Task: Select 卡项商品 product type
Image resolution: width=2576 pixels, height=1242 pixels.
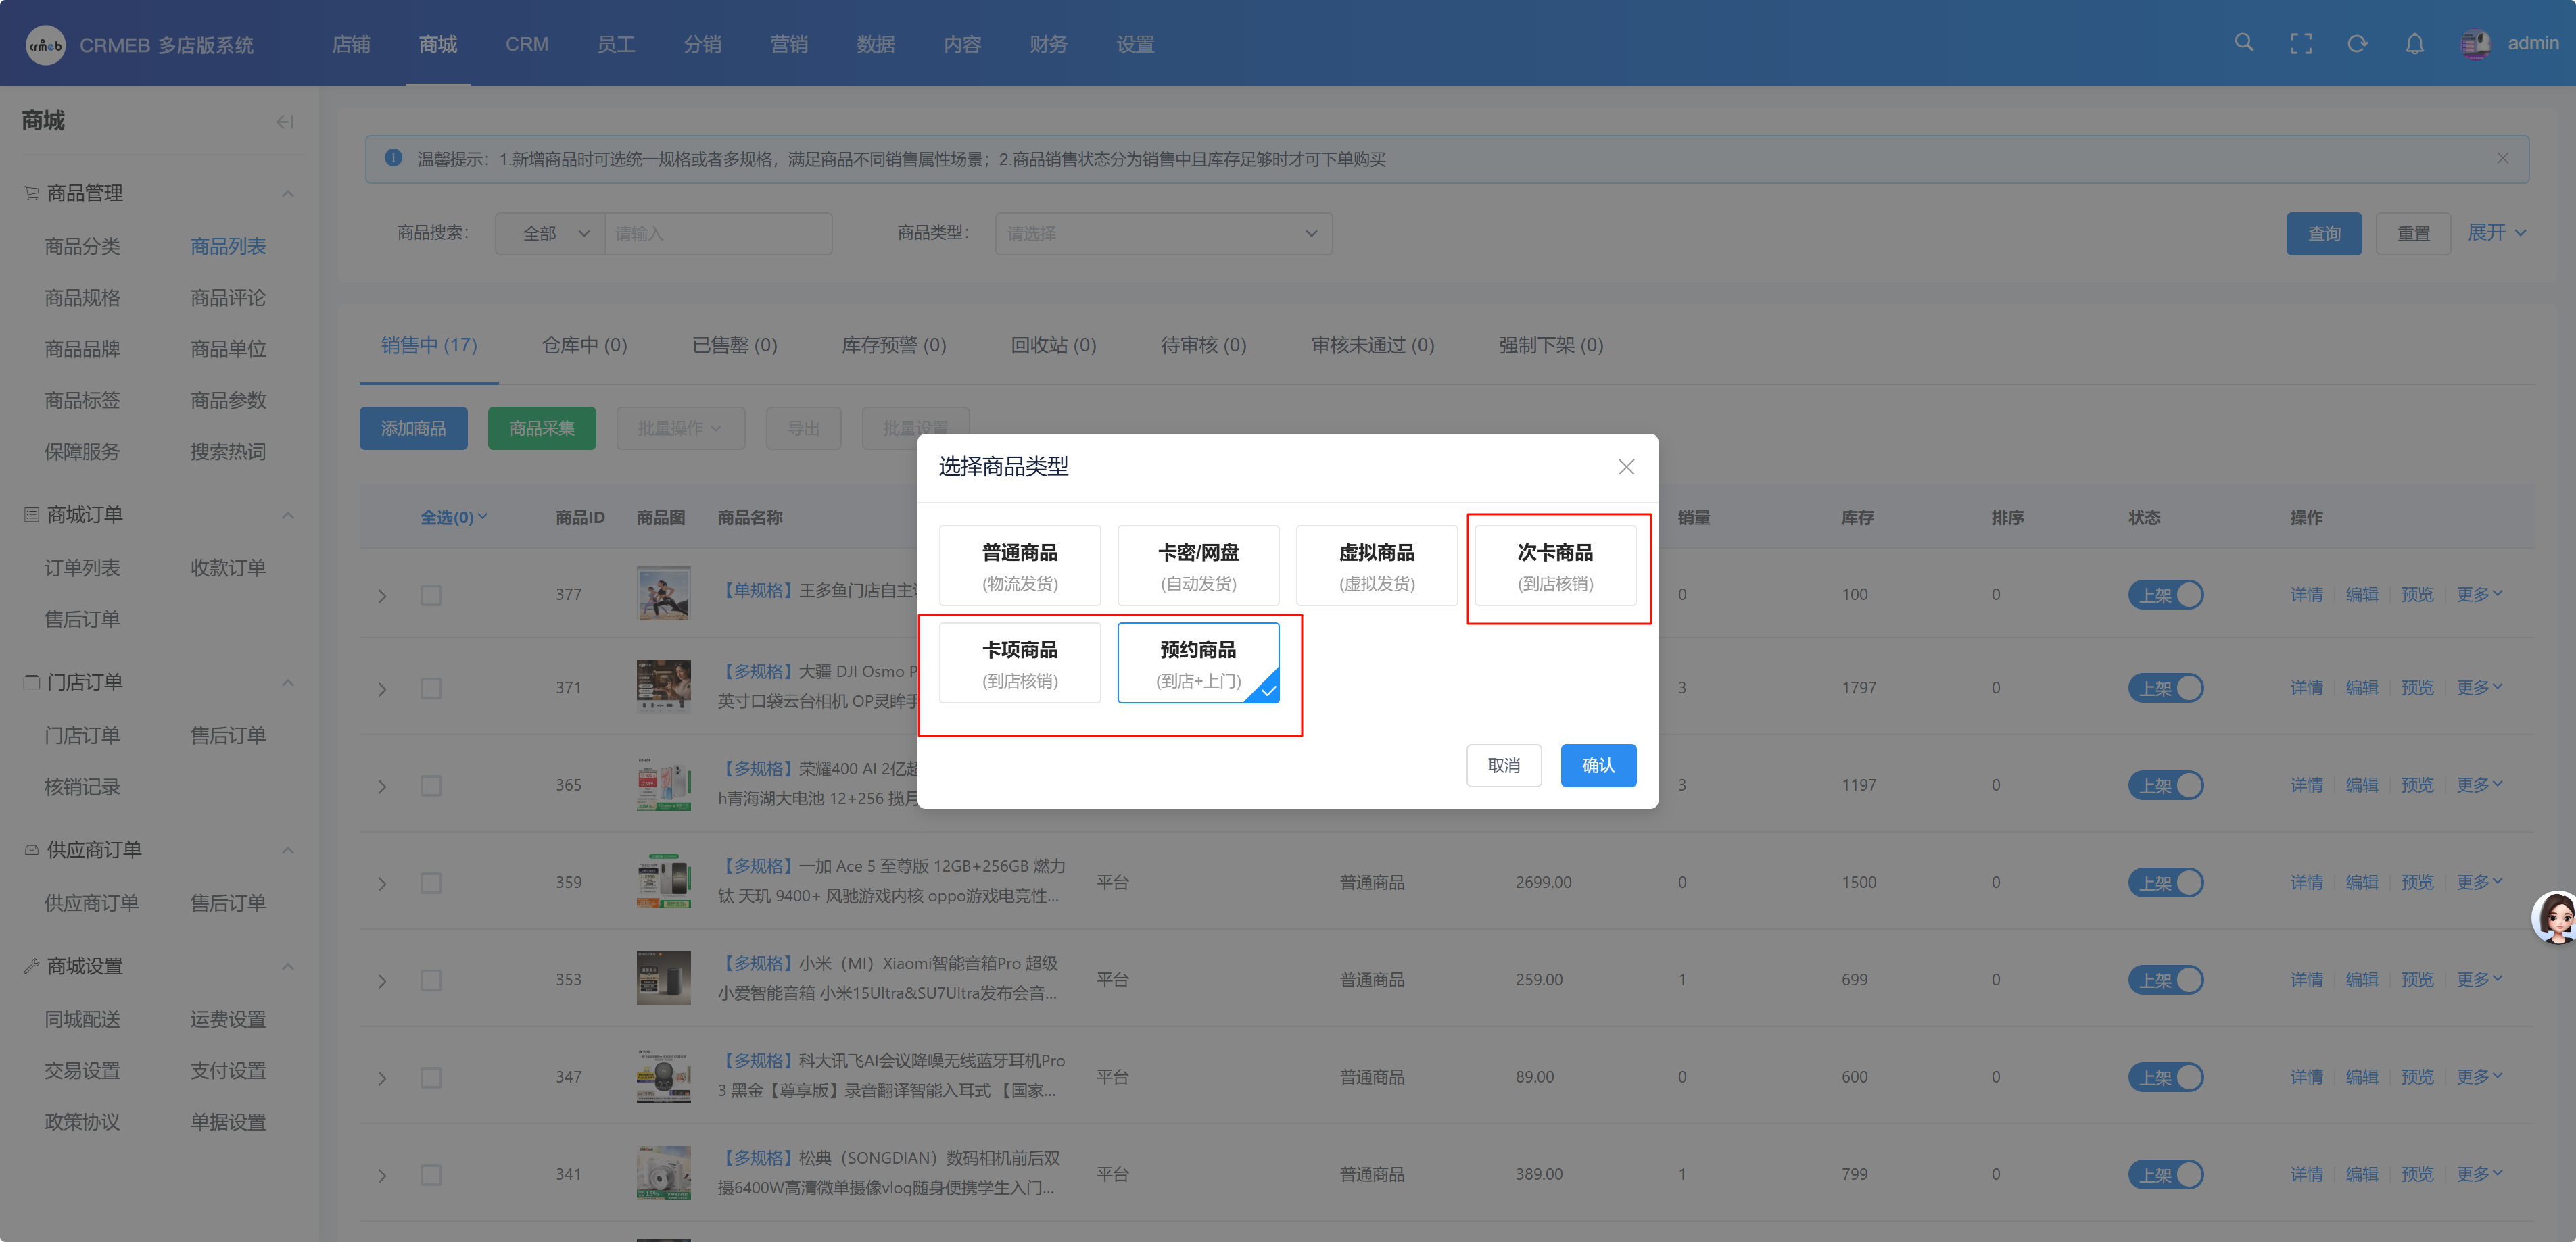Action: 1020,664
